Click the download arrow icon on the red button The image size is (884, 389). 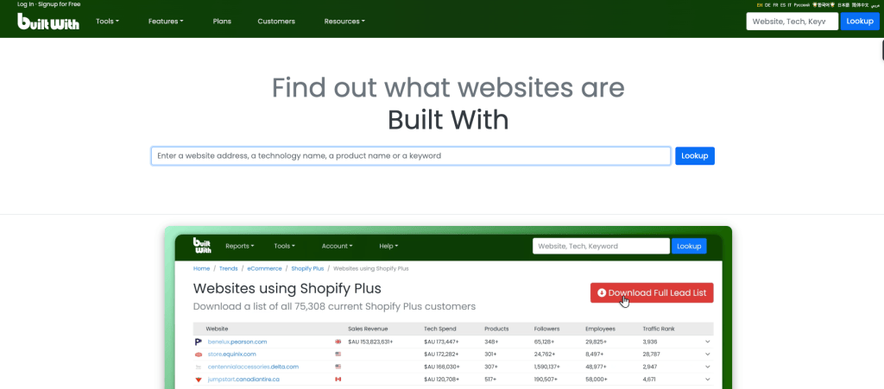602,292
